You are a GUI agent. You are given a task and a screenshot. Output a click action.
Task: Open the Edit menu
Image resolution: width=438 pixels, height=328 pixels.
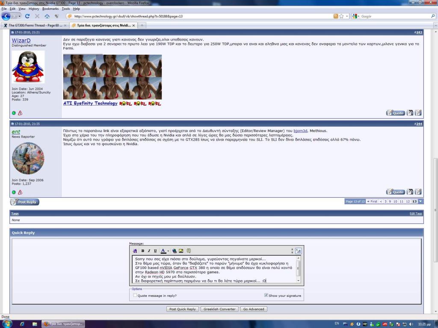[12, 9]
